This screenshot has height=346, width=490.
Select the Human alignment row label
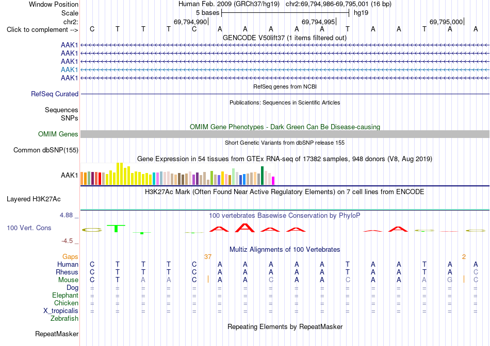(68, 264)
